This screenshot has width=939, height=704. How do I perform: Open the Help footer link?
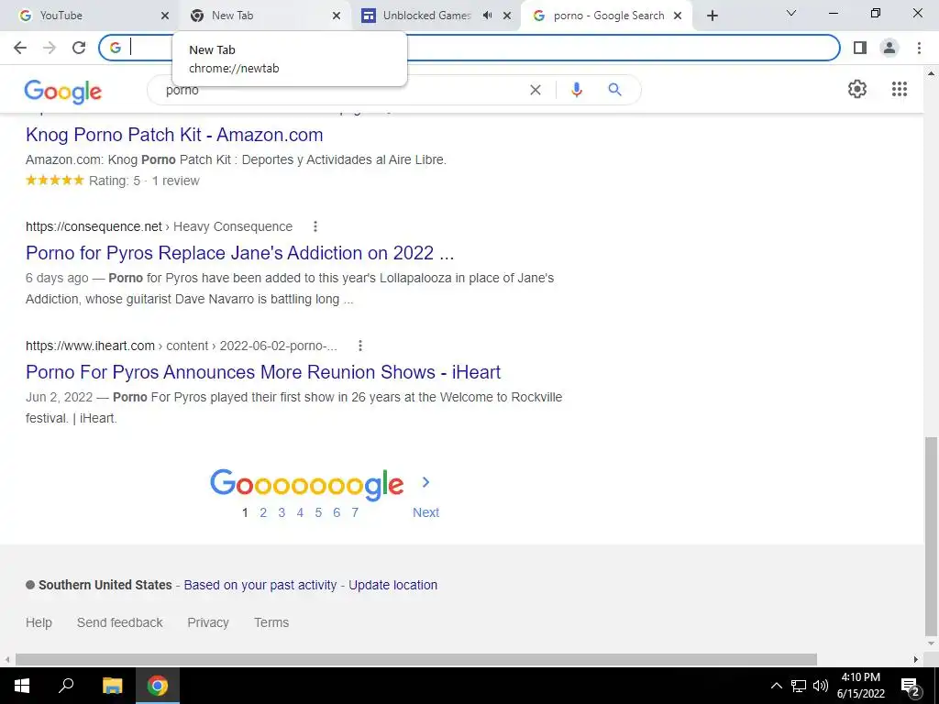[39, 622]
